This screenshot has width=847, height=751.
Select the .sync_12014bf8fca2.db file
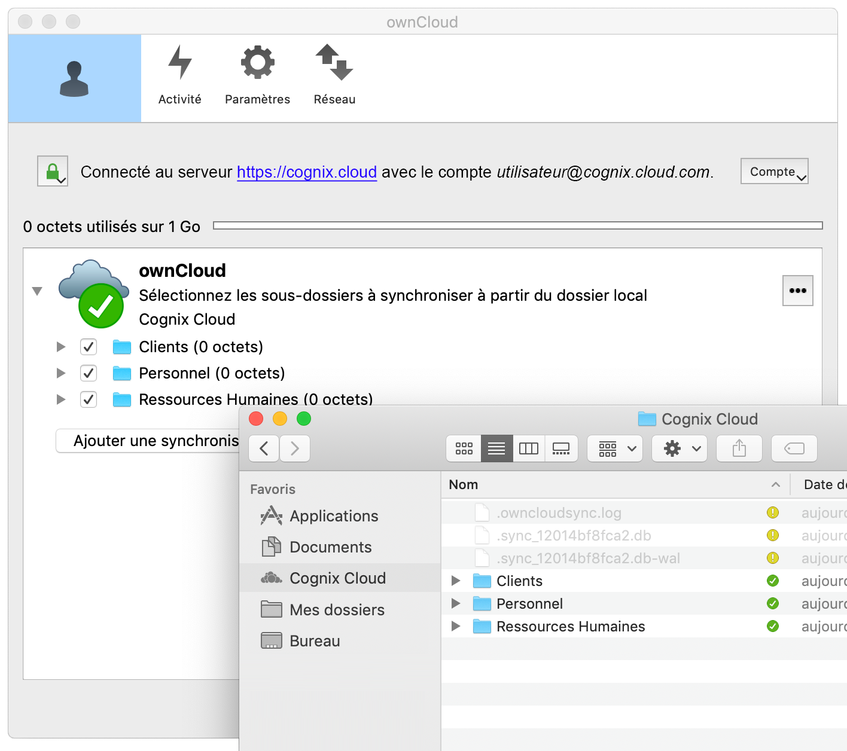pos(644,536)
